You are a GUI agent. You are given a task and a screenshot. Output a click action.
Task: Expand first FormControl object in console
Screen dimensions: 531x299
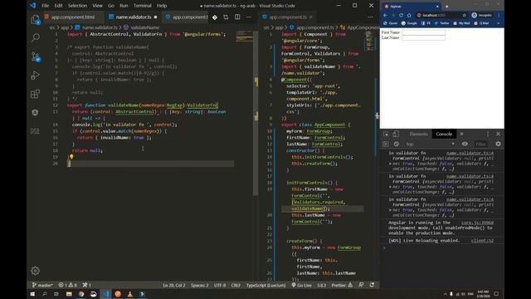391,164
